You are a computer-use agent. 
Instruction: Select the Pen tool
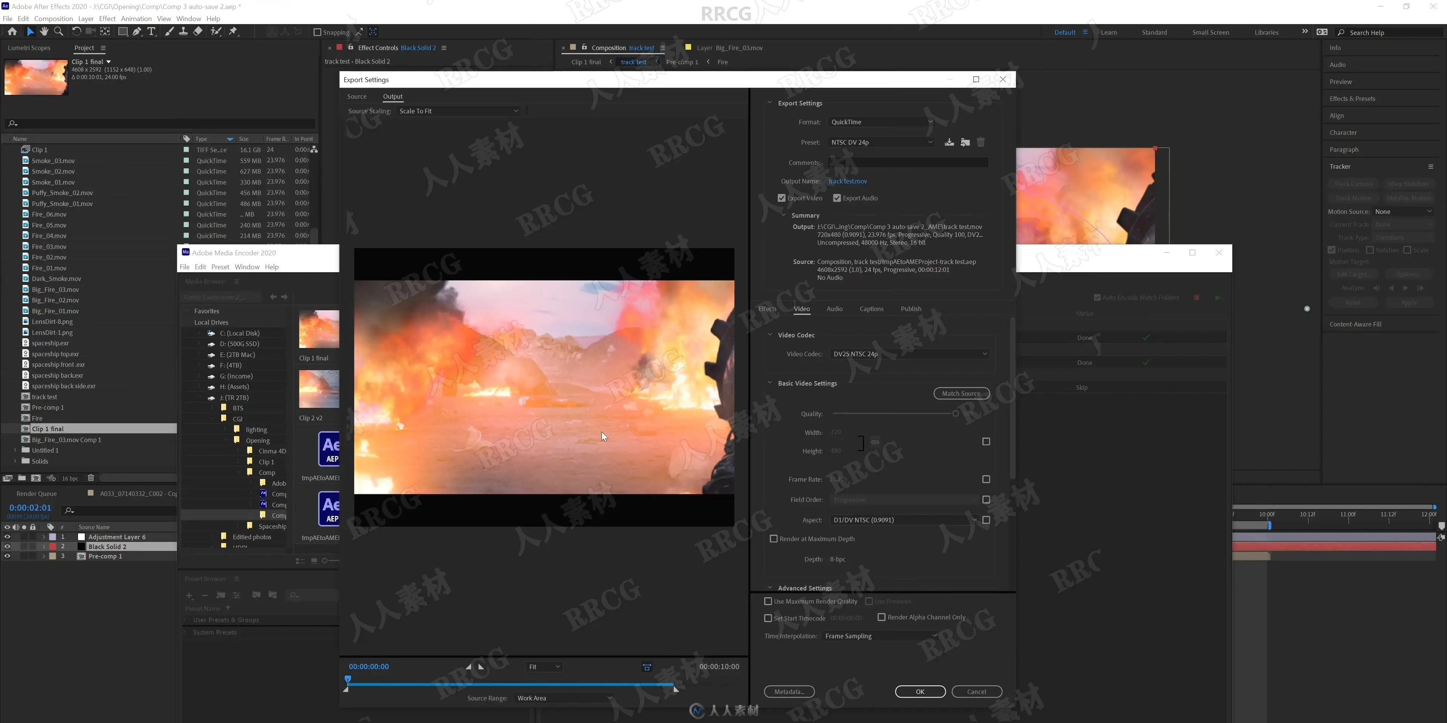[137, 32]
